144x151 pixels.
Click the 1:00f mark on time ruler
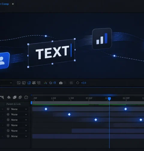(53, 98)
